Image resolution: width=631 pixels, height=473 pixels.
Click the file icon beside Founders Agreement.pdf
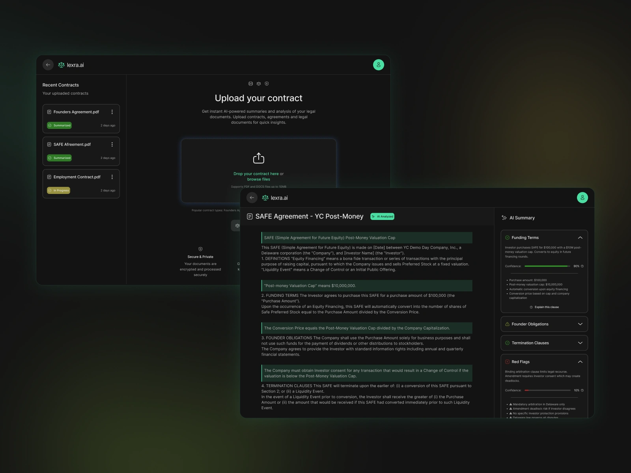tap(49, 112)
